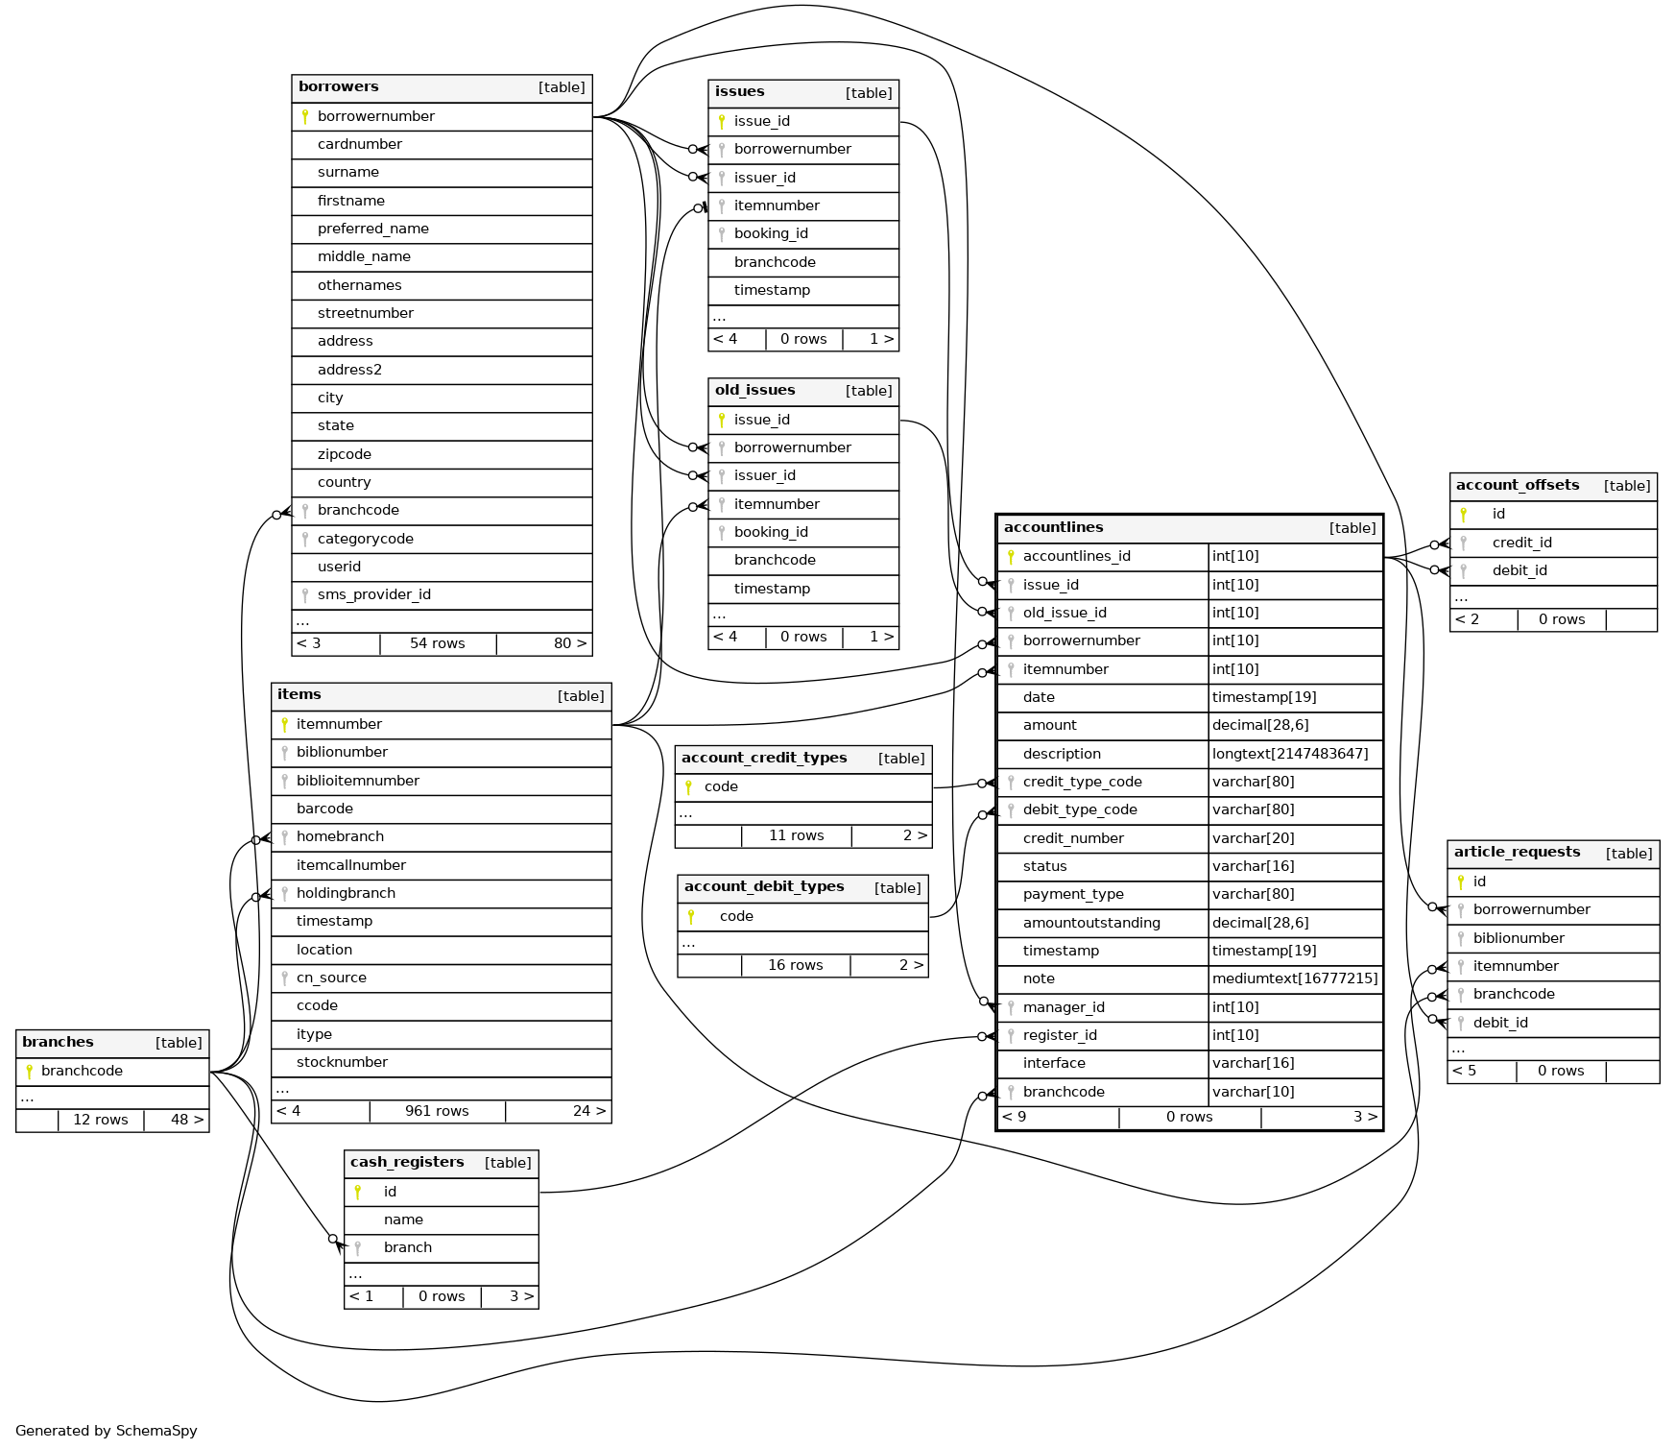Image resolution: width=1675 pixels, height=1449 pixels.
Task: Expand the hidden columns ellipsis in borrowers table
Action: pos(303,621)
